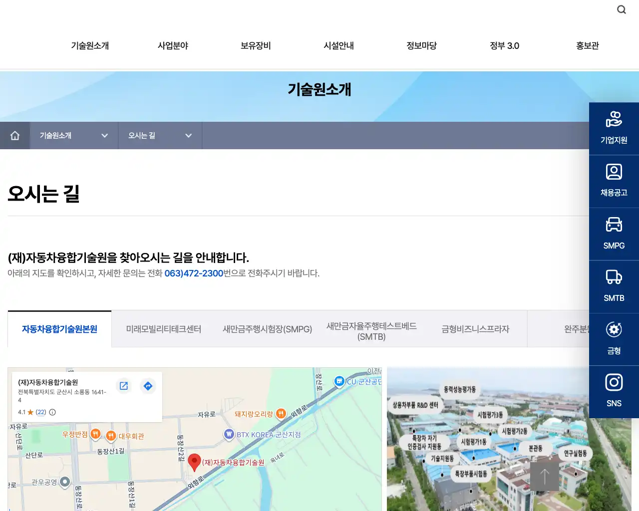
Task: Open the (22) reviews link on map card
Action: (40, 412)
